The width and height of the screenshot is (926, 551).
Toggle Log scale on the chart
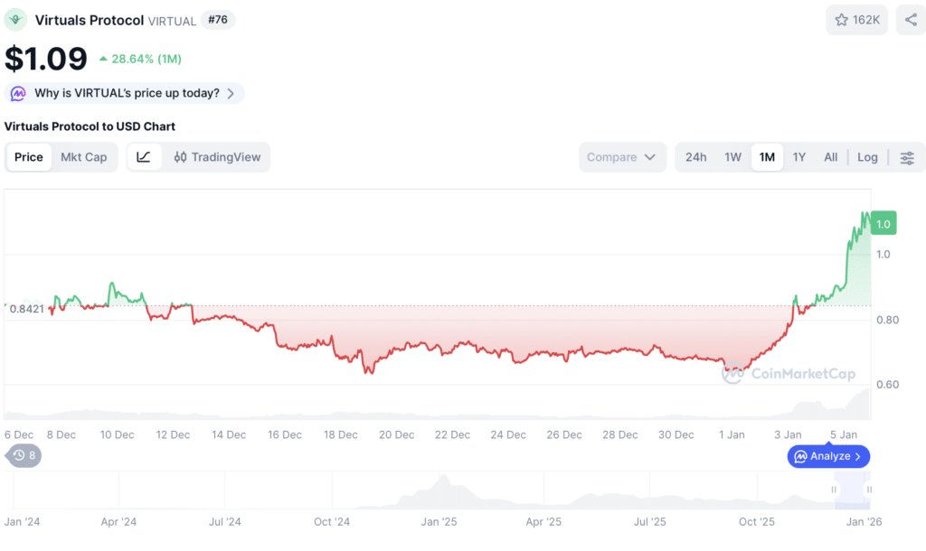pos(867,157)
